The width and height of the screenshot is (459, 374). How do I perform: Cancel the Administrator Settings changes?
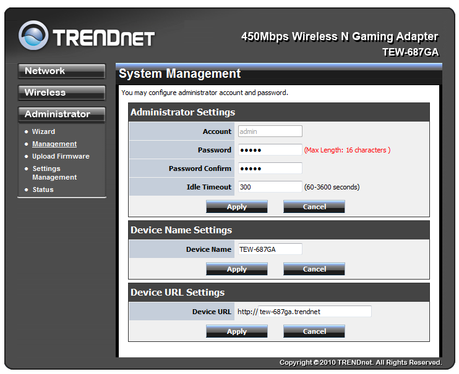(x=314, y=207)
